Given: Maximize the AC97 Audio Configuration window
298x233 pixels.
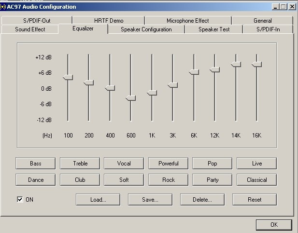Looking at the screenshot, I should pos(283,7).
